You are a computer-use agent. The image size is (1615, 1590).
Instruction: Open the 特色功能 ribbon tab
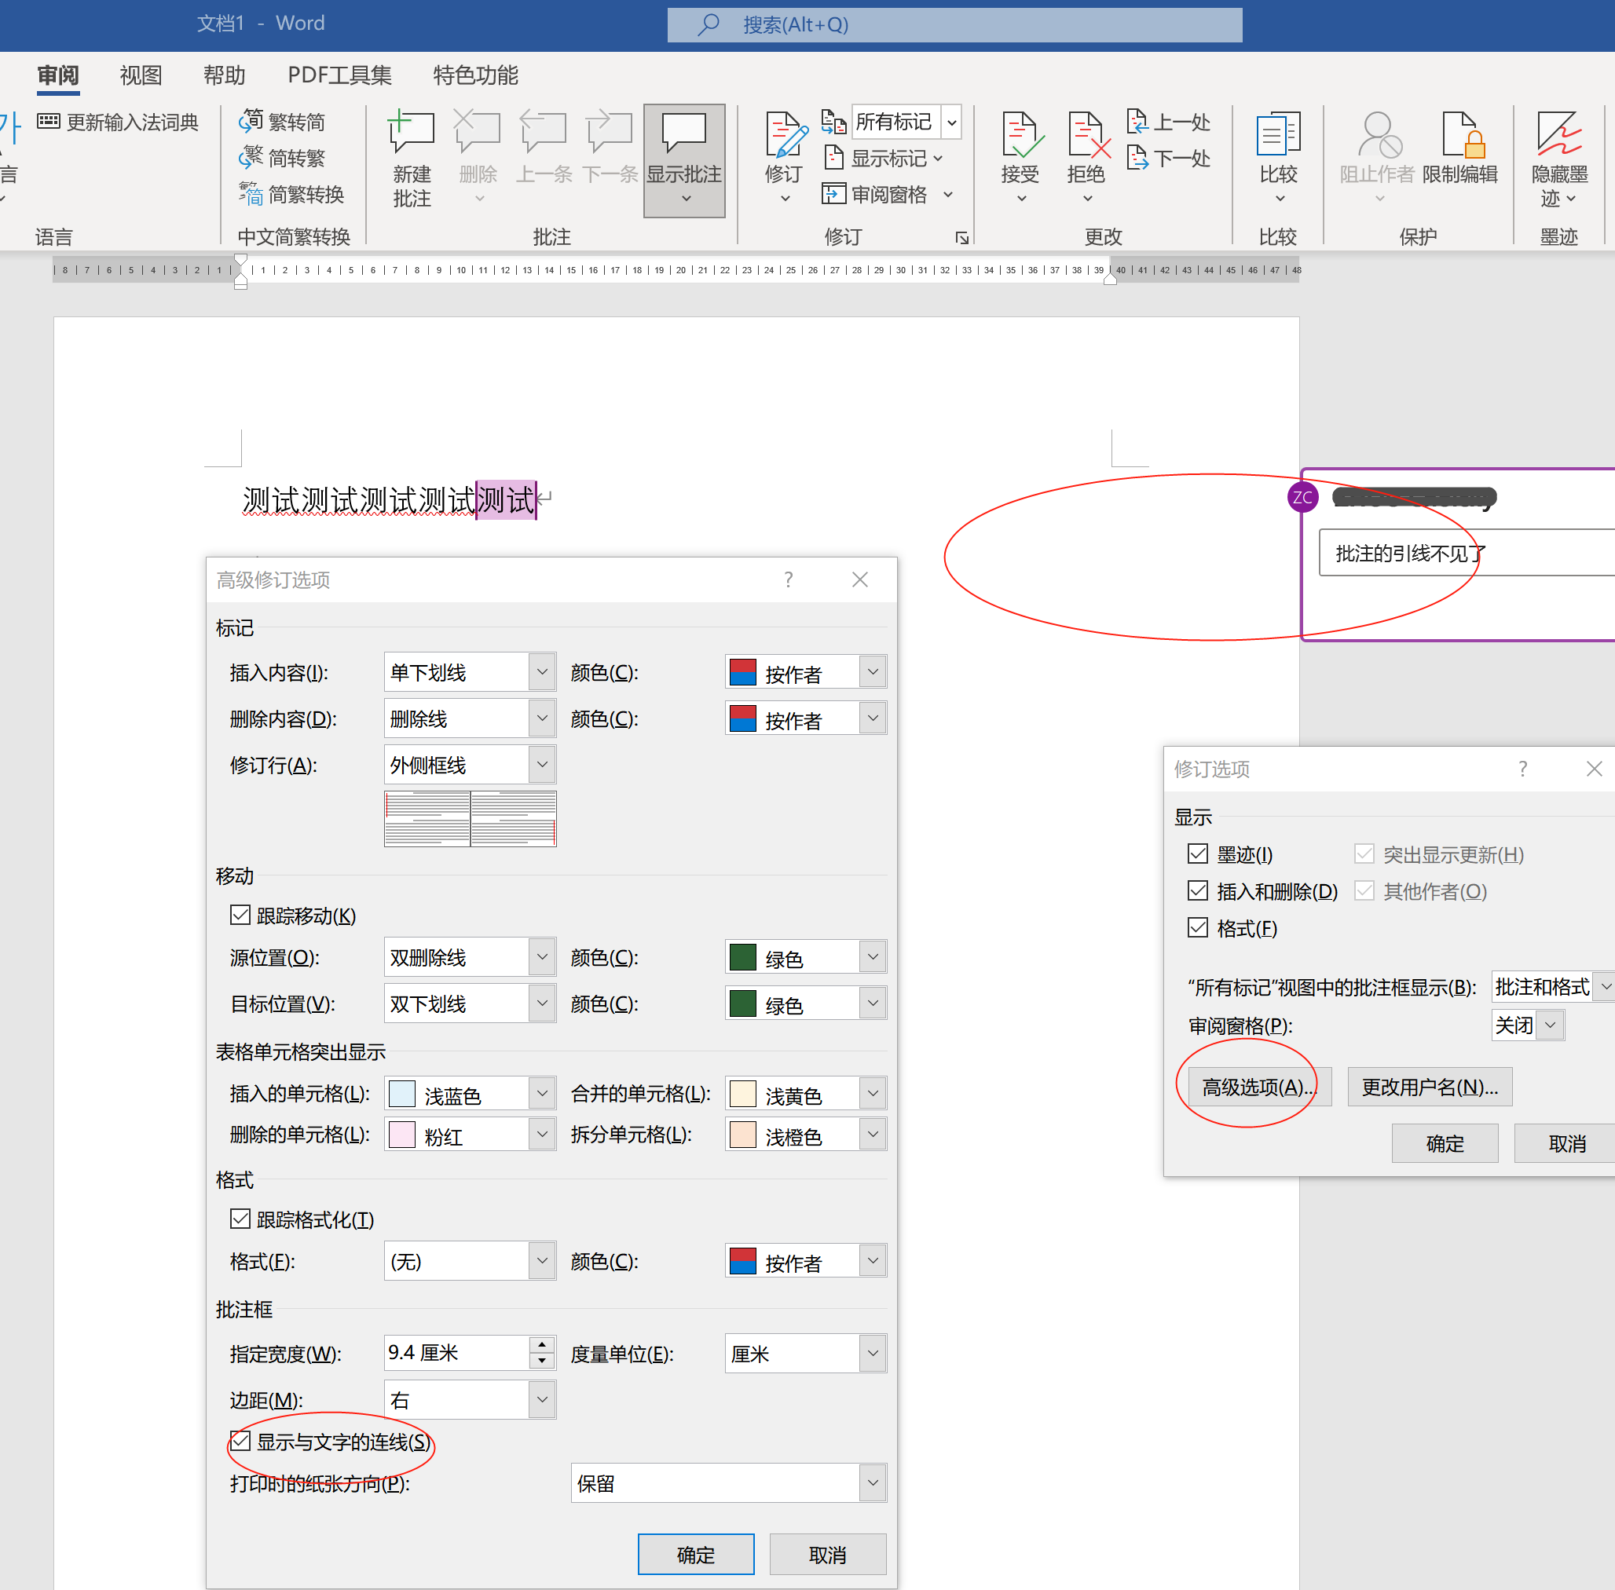(475, 75)
